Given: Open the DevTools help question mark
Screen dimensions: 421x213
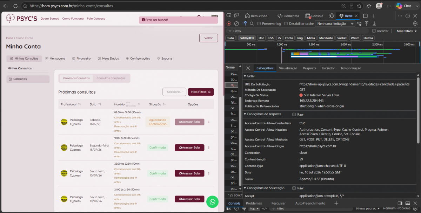Looking at the screenshot, I should click(408, 16).
